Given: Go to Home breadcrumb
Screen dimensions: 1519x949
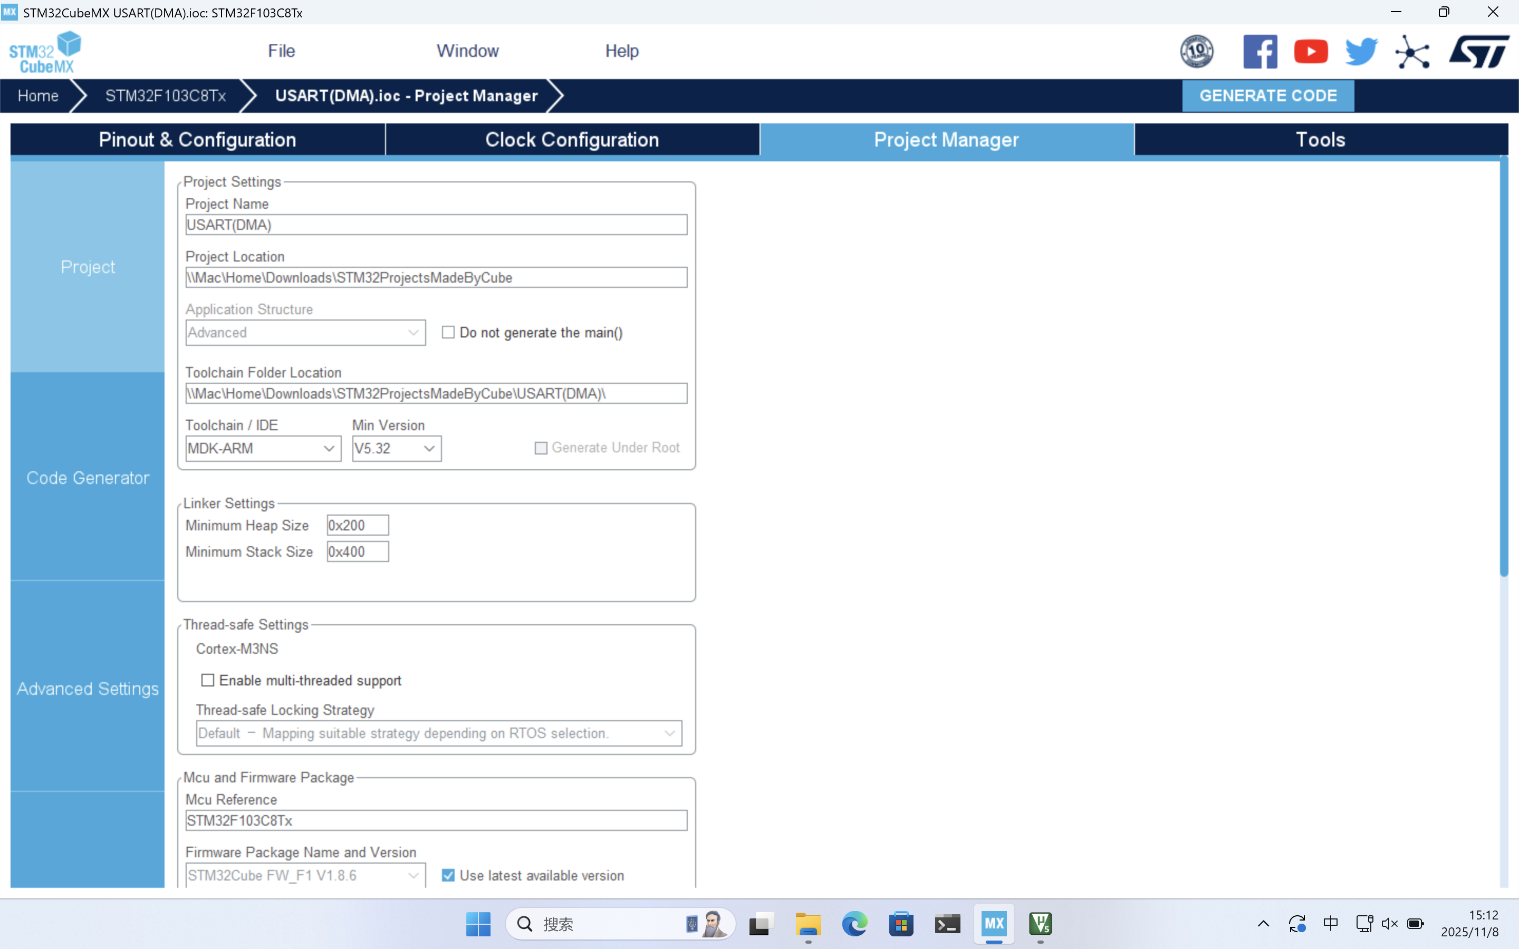Looking at the screenshot, I should (x=37, y=95).
